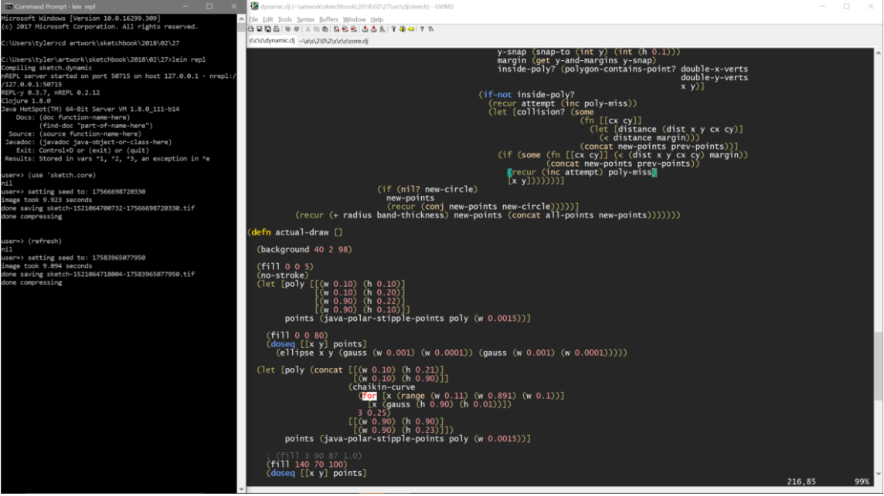The image size is (884, 496).
Task: Click the Open file toolbar icon in GVim
Action: (250, 29)
